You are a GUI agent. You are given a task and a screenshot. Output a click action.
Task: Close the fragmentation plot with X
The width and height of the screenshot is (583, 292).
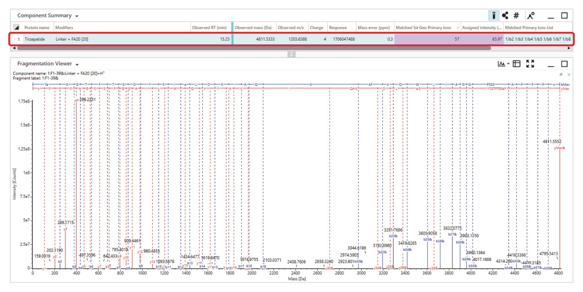point(569,75)
